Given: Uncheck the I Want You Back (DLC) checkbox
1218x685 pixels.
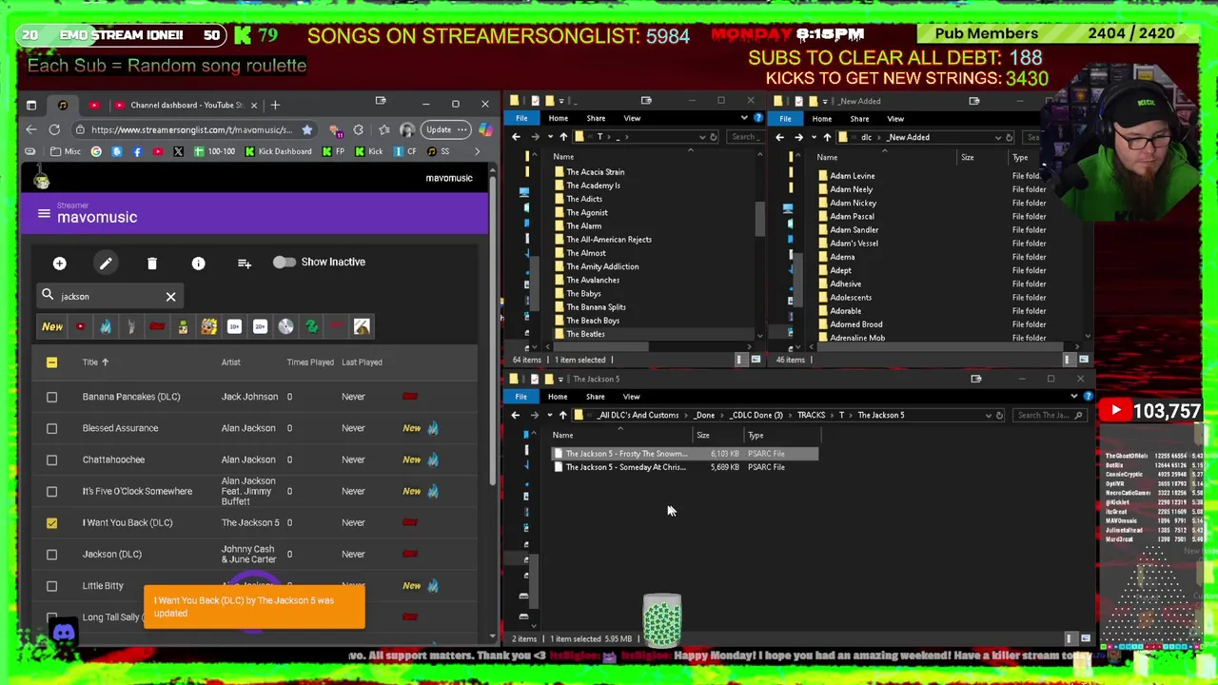Looking at the screenshot, I should point(51,522).
